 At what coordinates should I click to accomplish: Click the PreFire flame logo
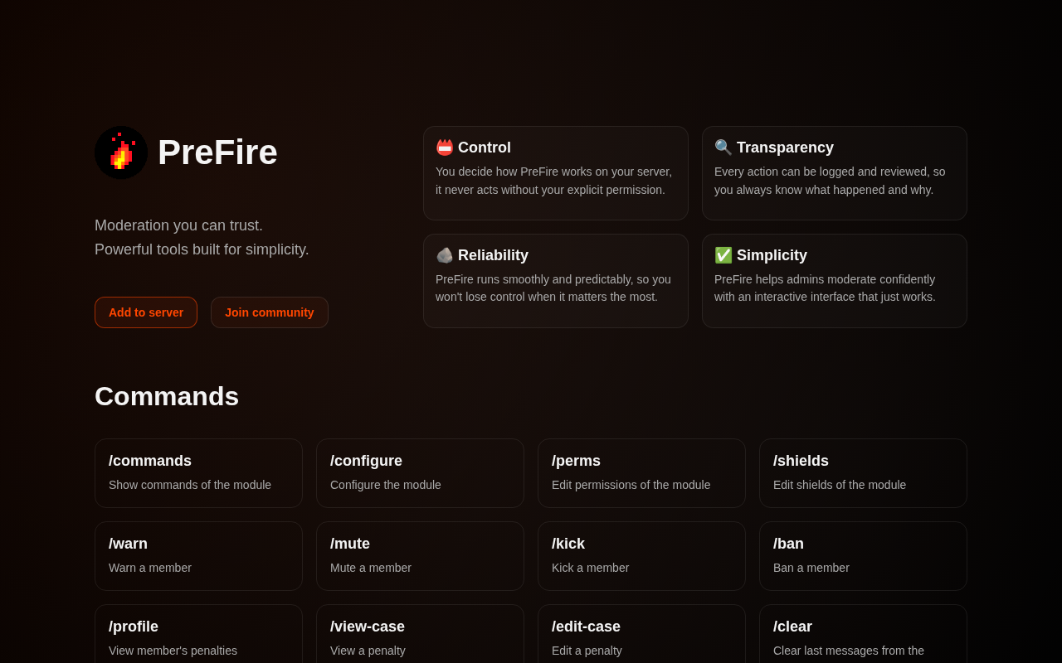tap(121, 152)
